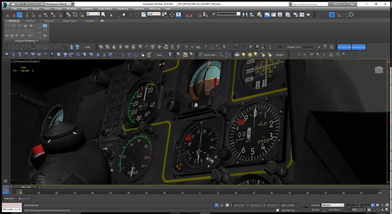Click the Key Filters button
This screenshot has height=214, width=392.
[335, 210]
